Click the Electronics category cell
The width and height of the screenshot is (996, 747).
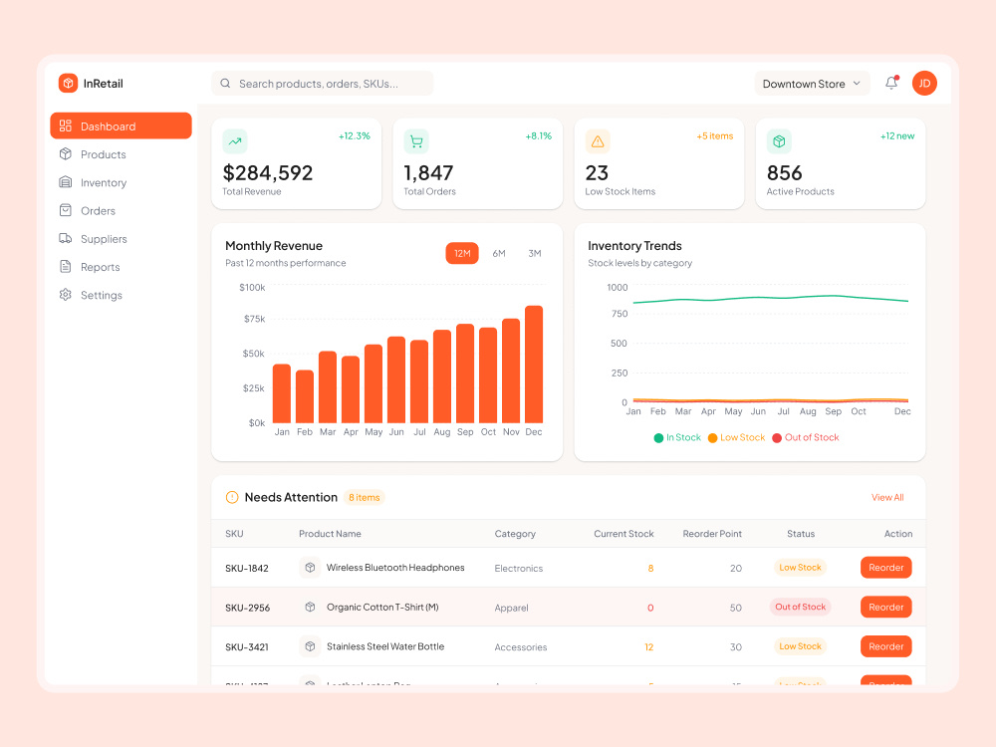(518, 568)
